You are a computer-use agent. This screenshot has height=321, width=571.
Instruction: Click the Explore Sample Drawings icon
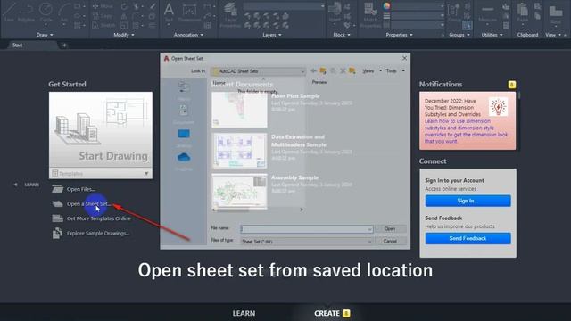(57, 233)
